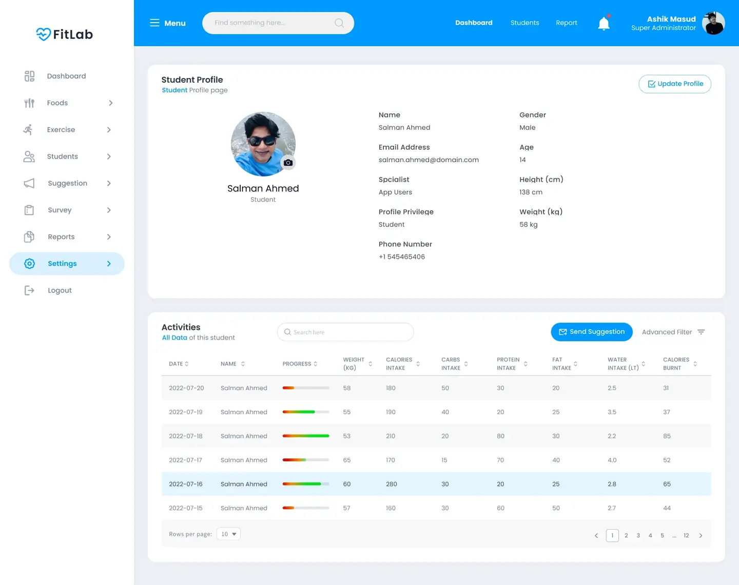Expand the Students submenu chevron
The height and width of the screenshot is (585, 739).
coord(109,157)
